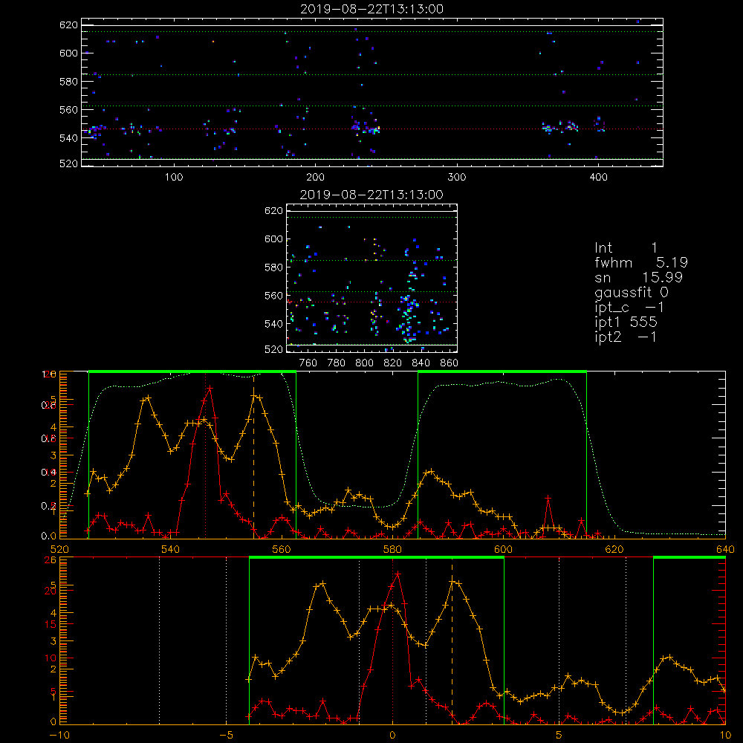Click x-axis label 860 under the small middle panel

(450, 363)
